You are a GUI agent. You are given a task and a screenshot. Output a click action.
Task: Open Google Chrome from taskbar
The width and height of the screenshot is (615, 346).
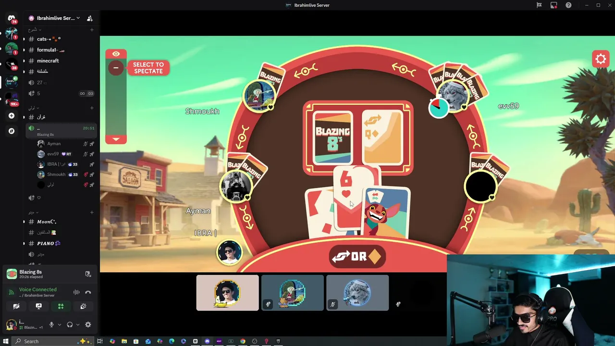tap(243, 341)
